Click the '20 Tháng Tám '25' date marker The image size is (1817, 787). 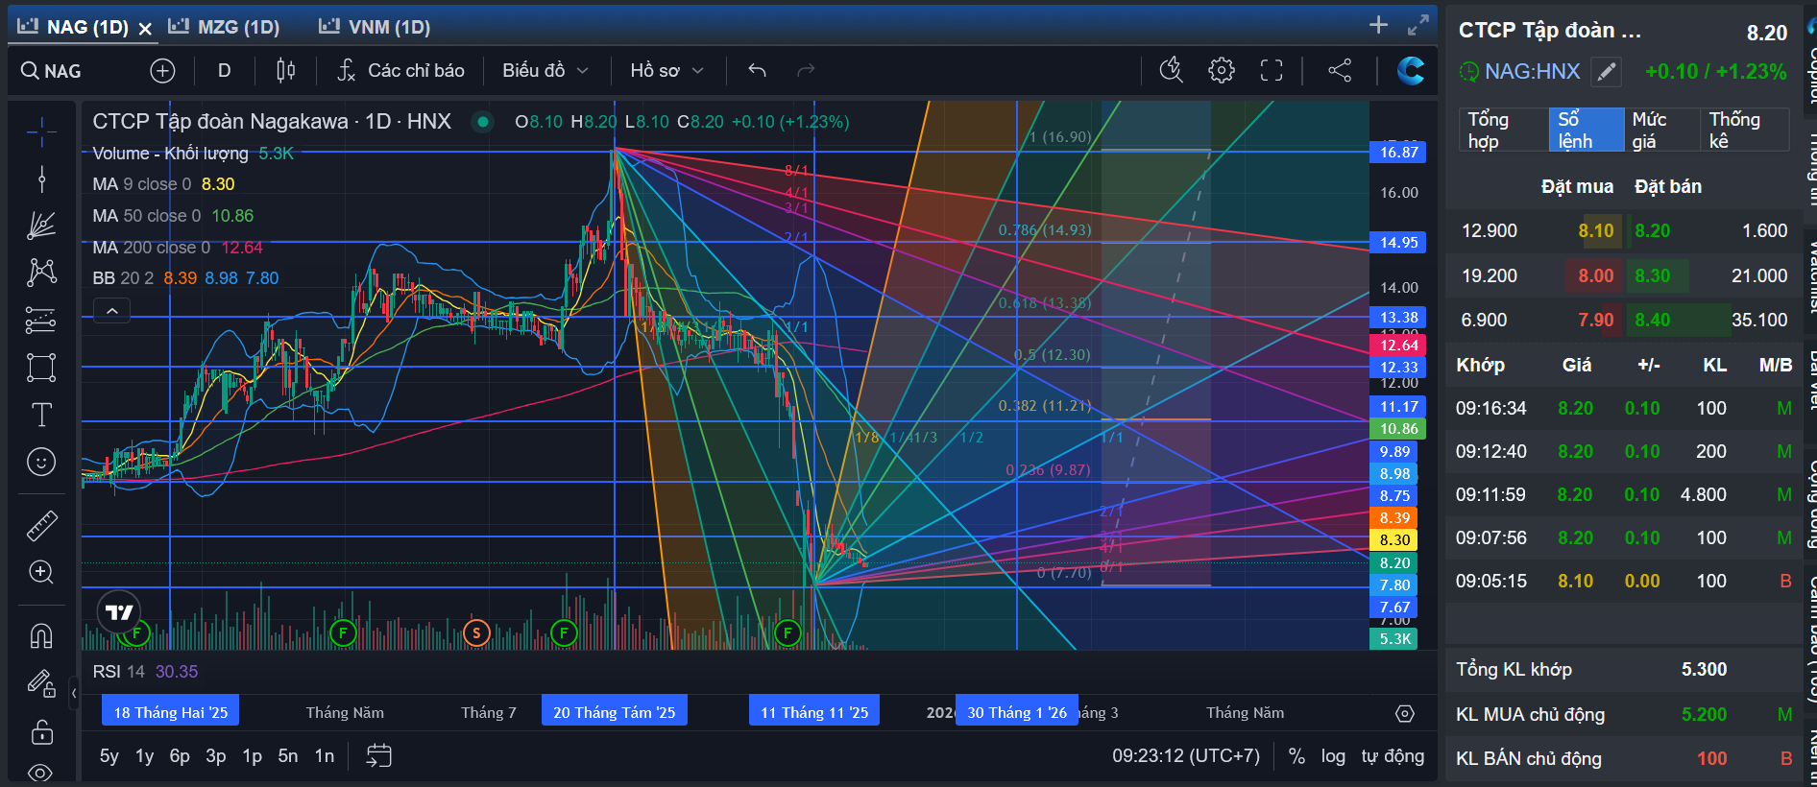pyautogui.click(x=615, y=712)
